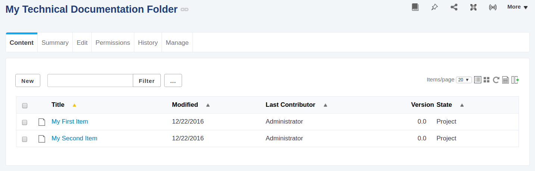The height and width of the screenshot is (171, 535).
Task: Click the permalink chain icon beside the title
Action: [x=184, y=9]
